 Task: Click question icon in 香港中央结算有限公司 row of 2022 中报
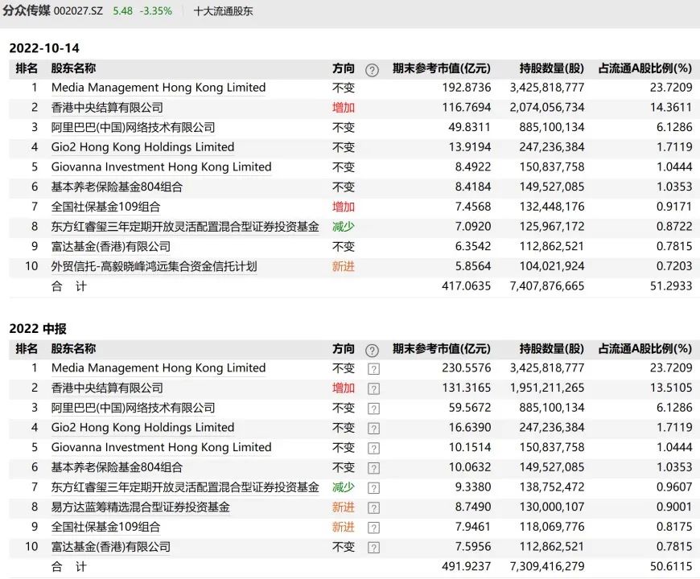(x=373, y=388)
